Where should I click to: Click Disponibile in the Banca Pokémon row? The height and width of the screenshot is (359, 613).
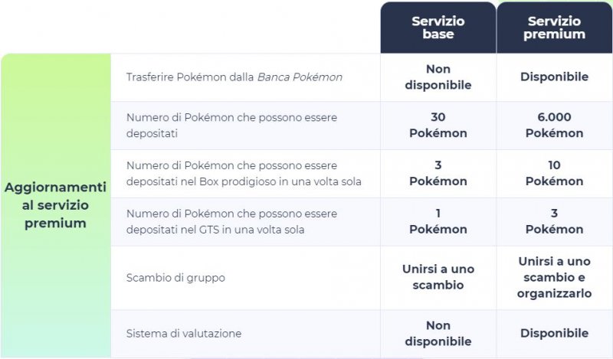coord(554,77)
